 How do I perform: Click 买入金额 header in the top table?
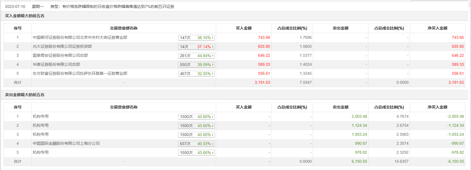click(244, 28)
